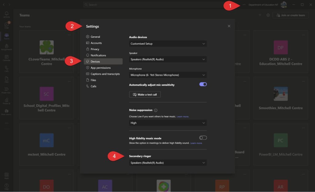Open Help icon in the sidebar
Viewport: 315px width, 192px height.
[6, 186]
